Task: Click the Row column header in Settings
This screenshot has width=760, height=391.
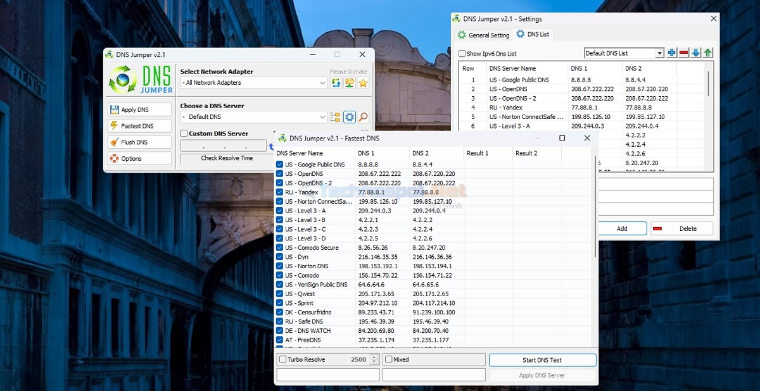Action: (472, 68)
